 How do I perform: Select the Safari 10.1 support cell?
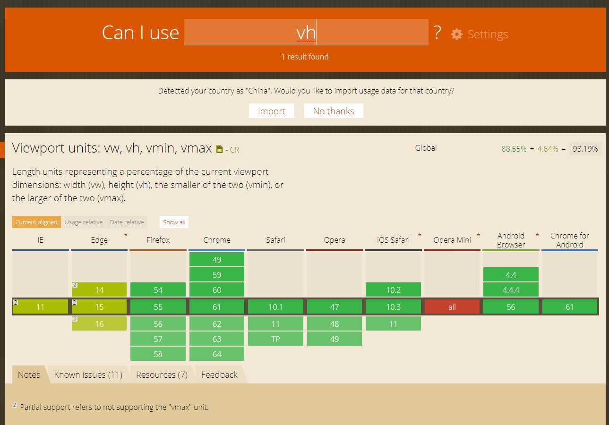pos(275,307)
